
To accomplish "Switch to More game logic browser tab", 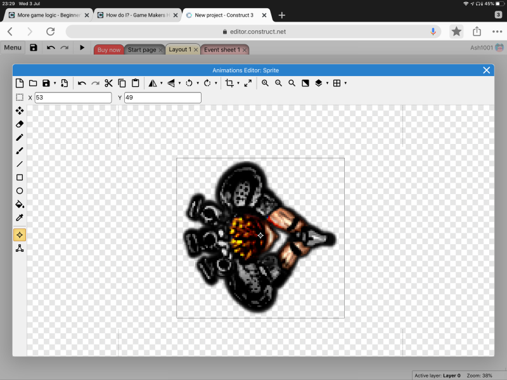I will tap(49, 15).
